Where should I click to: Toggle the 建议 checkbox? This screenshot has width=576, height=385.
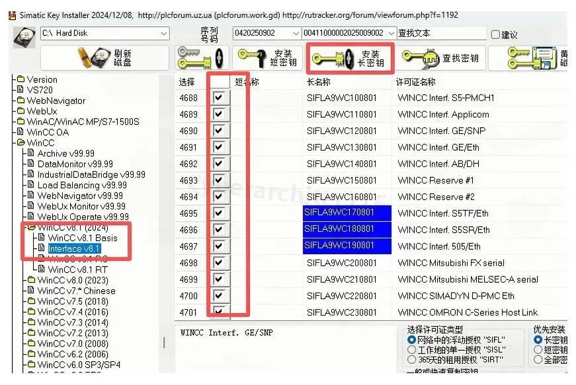[495, 34]
